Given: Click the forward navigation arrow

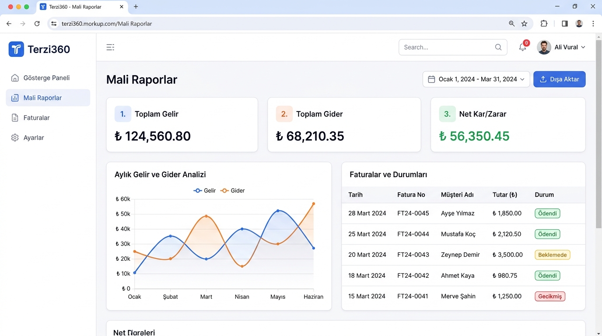Looking at the screenshot, I should [23, 24].
